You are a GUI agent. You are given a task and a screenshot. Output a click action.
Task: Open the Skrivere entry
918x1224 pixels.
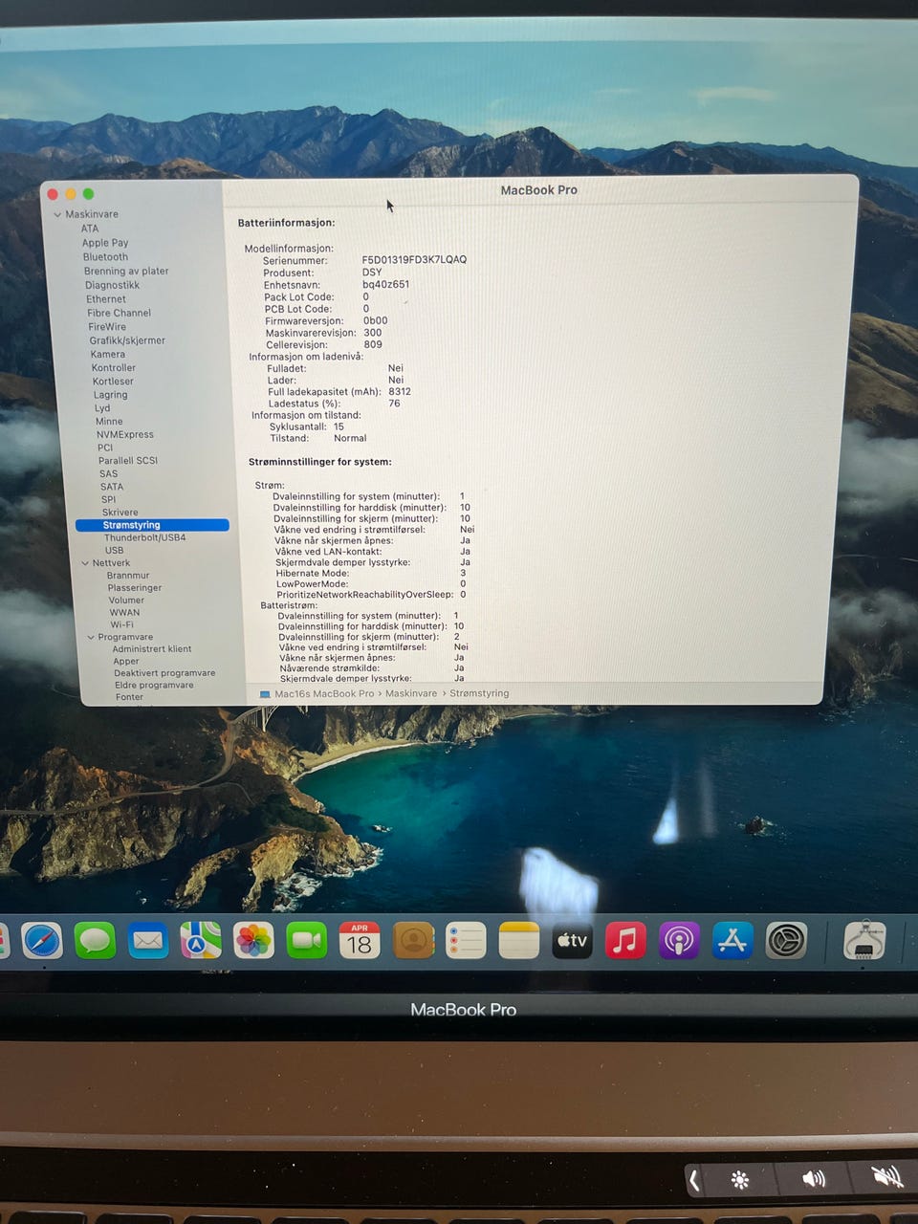120,513
